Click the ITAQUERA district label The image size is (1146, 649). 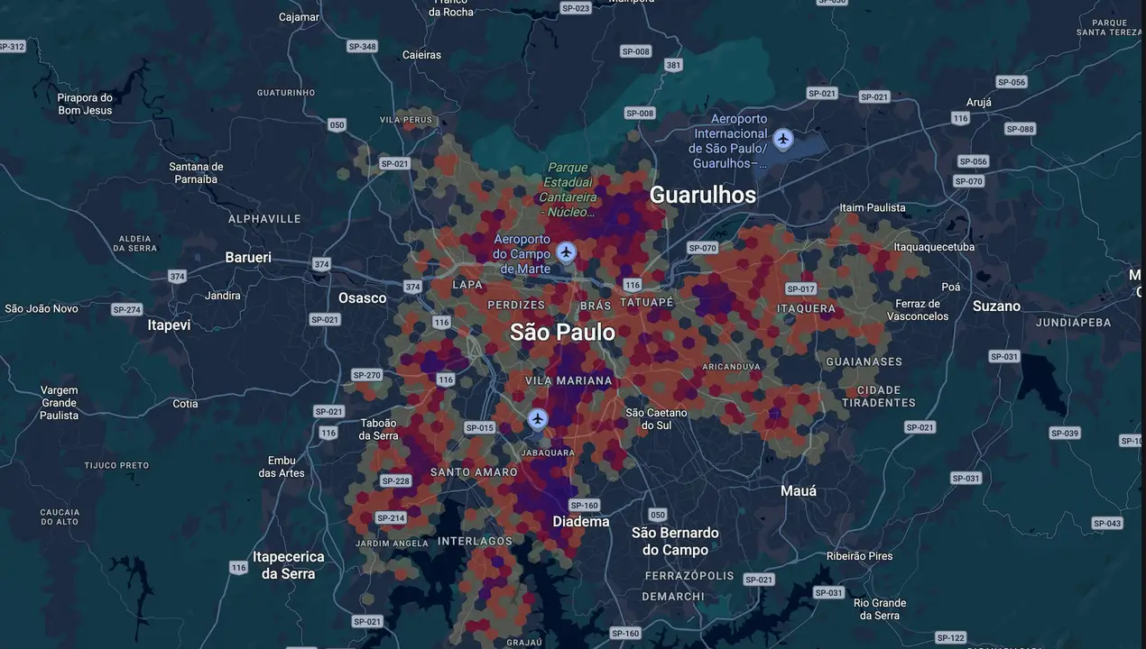click(807, 308)
